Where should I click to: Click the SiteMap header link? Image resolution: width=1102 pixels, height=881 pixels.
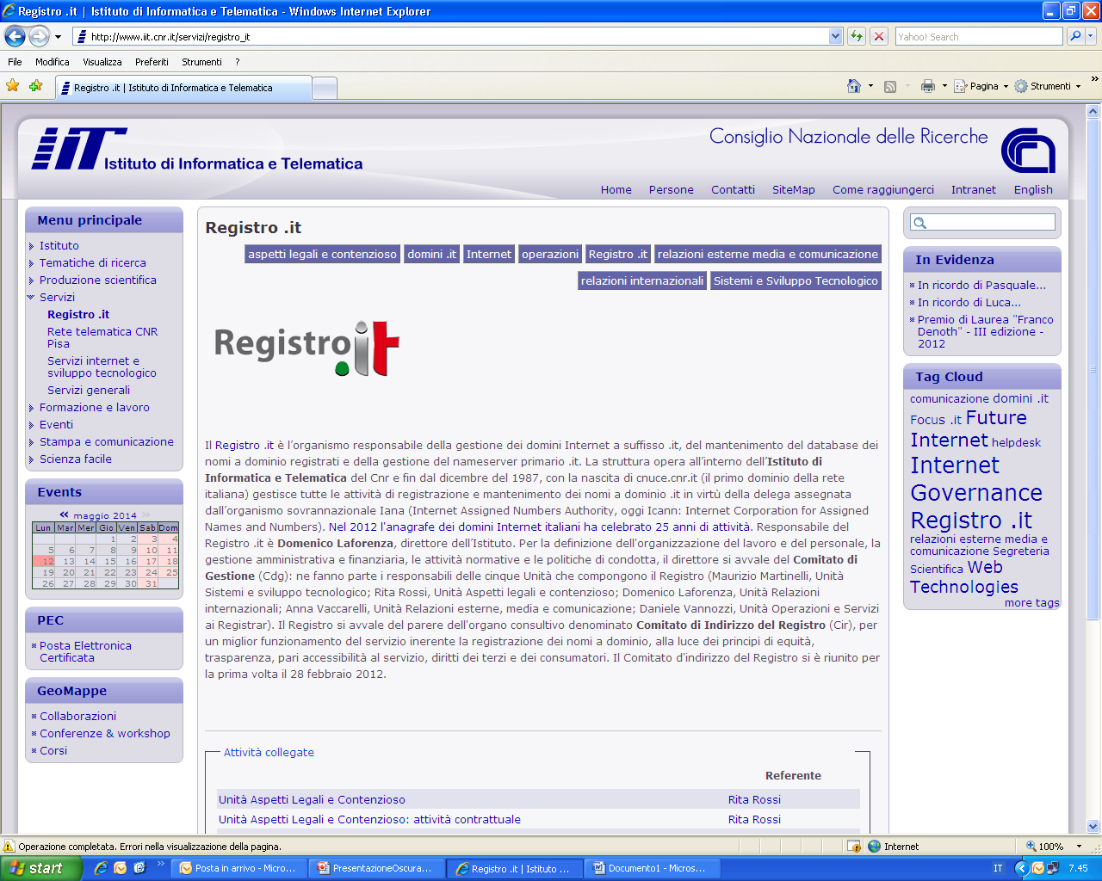coord(794,190)
